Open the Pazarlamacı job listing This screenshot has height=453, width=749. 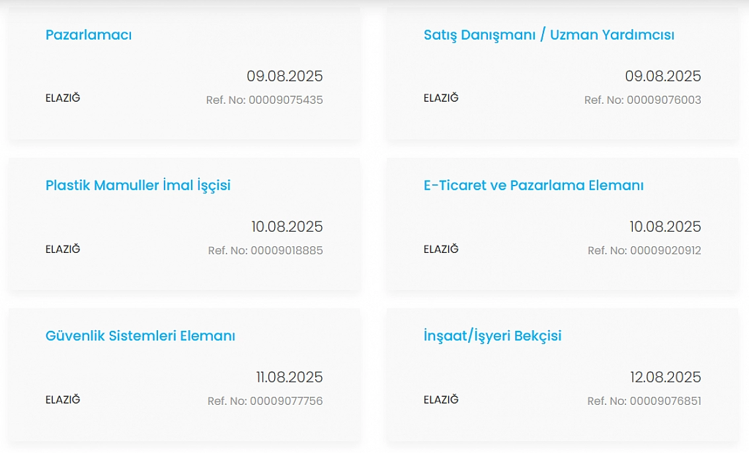[89, 35]
